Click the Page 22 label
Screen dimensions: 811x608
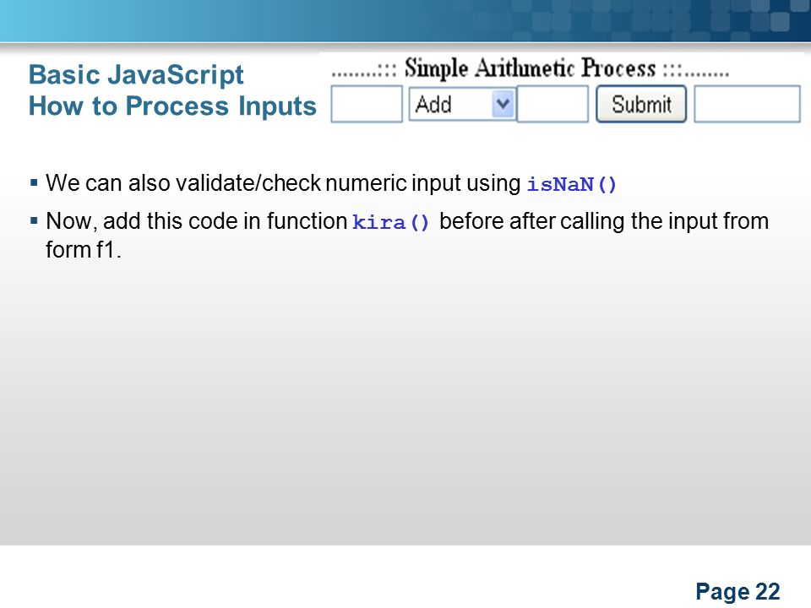(x=738, y=591)
